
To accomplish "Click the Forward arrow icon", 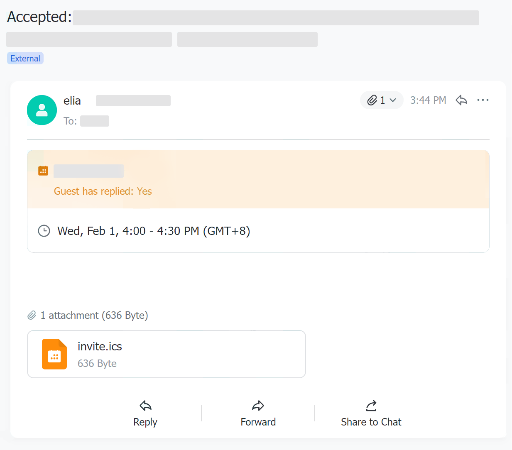I will click(x=258, y=406).
